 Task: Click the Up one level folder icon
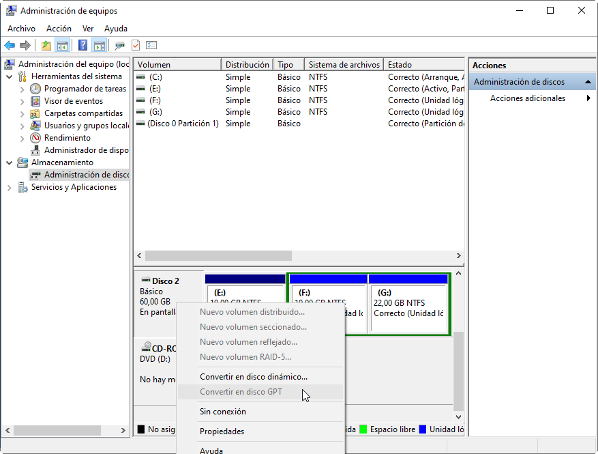point(46,46)
